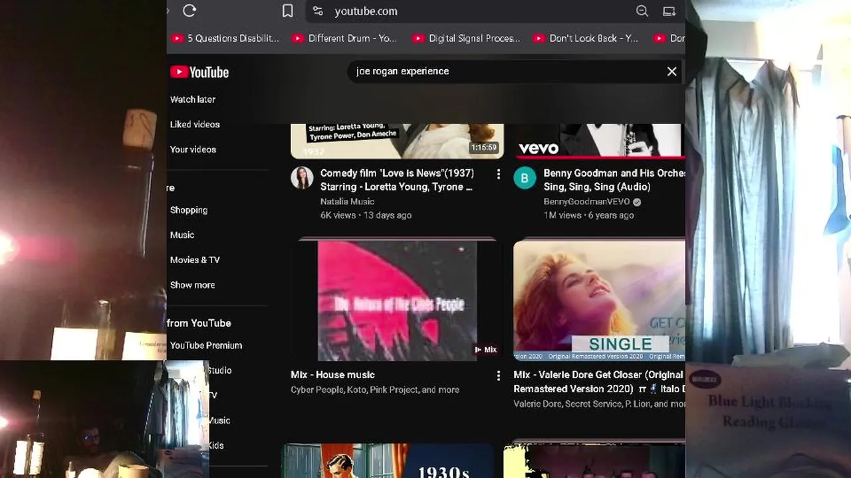Click 'Cyber People, Koto, Pink Project, and more'
This screenshot has width=851, height=478.
(375, 390)
